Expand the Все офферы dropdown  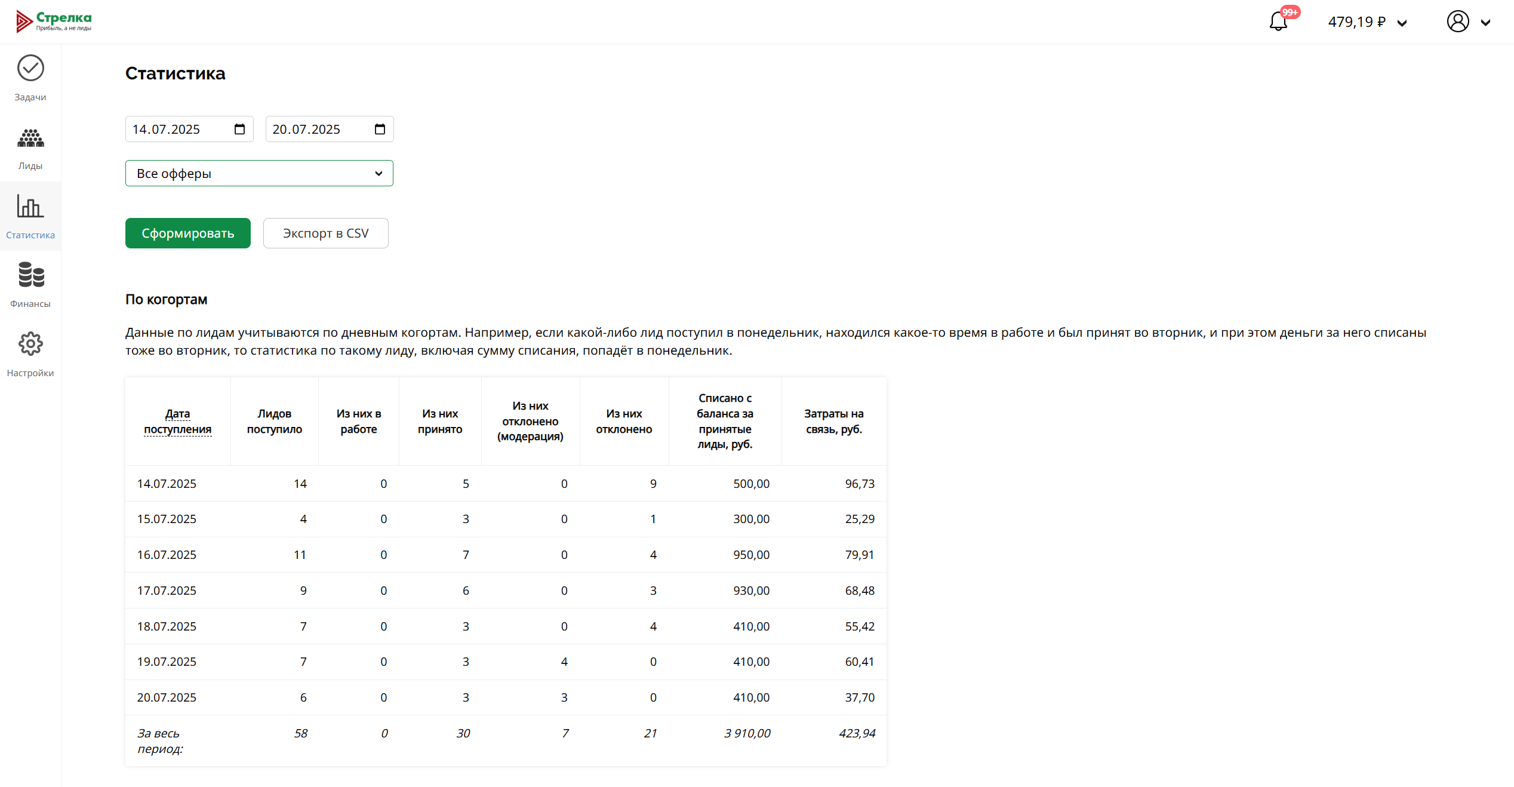pyautogui.click(x=259, y=174)
